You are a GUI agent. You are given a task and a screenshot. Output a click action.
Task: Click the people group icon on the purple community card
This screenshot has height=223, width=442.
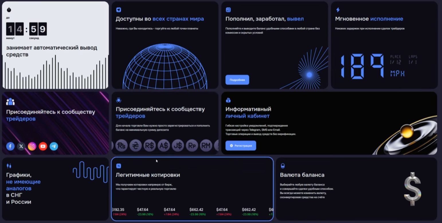coord(10,101)
